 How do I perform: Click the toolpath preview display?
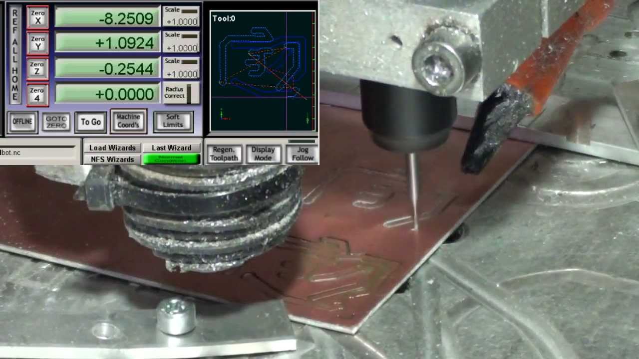(263, 71)
